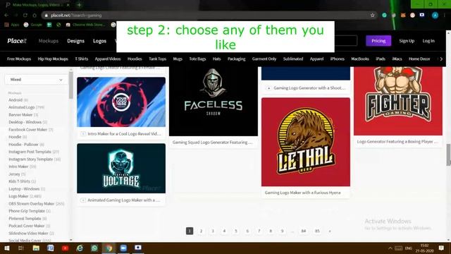Open YouTube app in taskbar
Screen dimensions: 451x254
pos(66,248)
